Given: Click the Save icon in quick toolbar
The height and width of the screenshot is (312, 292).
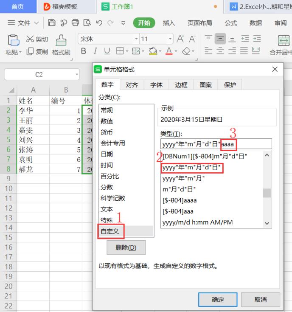Looking at the screenshot, I should coord(51,22).
